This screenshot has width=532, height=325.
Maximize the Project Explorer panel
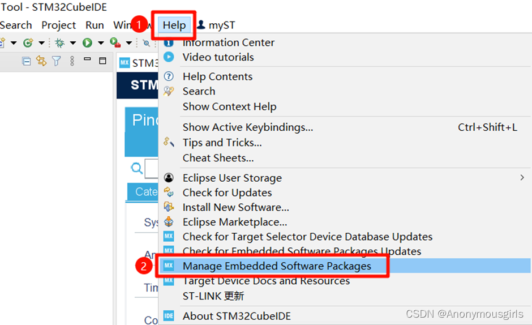pyautogui.click(x=102, y=61)
